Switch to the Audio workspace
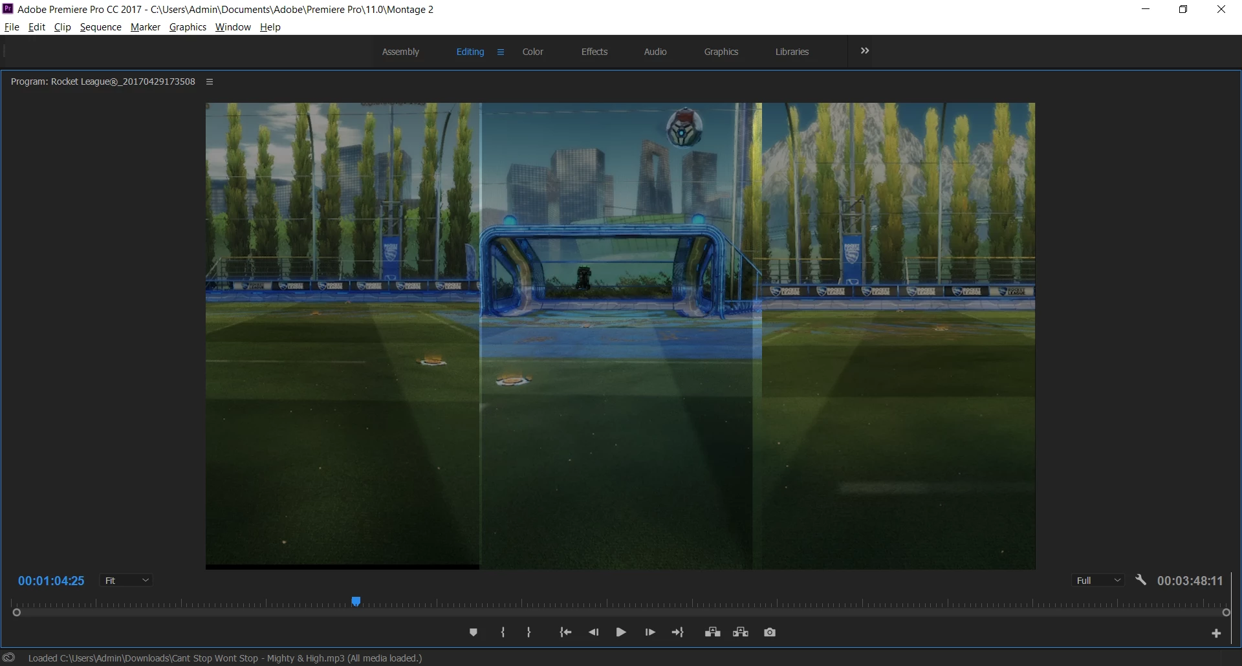Viewport: 1242px width, 666px height. point(655,52)
